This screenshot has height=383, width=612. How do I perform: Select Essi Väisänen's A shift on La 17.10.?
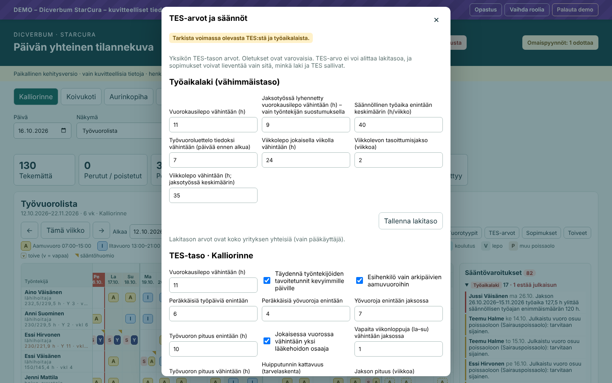coord(113,361)
